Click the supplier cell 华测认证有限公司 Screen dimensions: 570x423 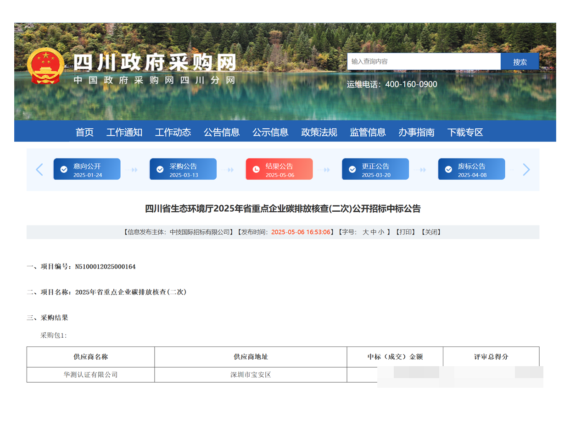[x=91, y=374]
